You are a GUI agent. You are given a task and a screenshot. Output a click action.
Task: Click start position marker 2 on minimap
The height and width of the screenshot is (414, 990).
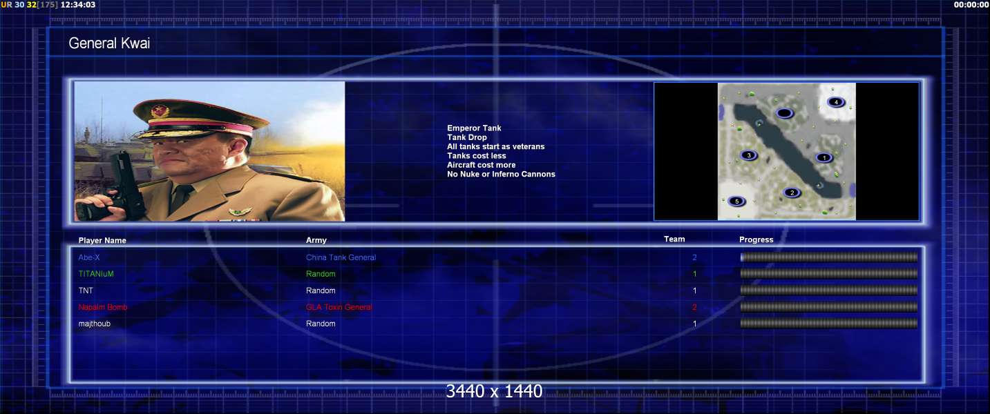(x=792, y=193)
